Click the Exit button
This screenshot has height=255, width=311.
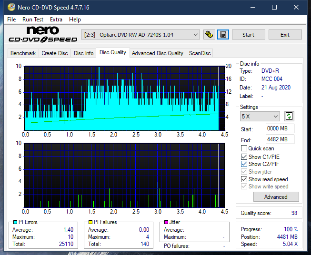pyautogui.click(x=285, y=35)
